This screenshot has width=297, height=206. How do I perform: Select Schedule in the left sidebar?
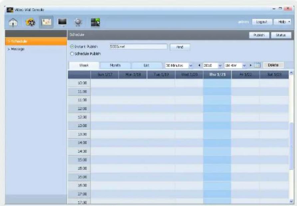[36, 41]
